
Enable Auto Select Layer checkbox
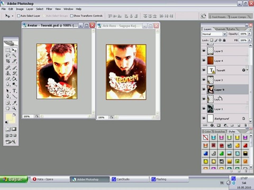19,16
